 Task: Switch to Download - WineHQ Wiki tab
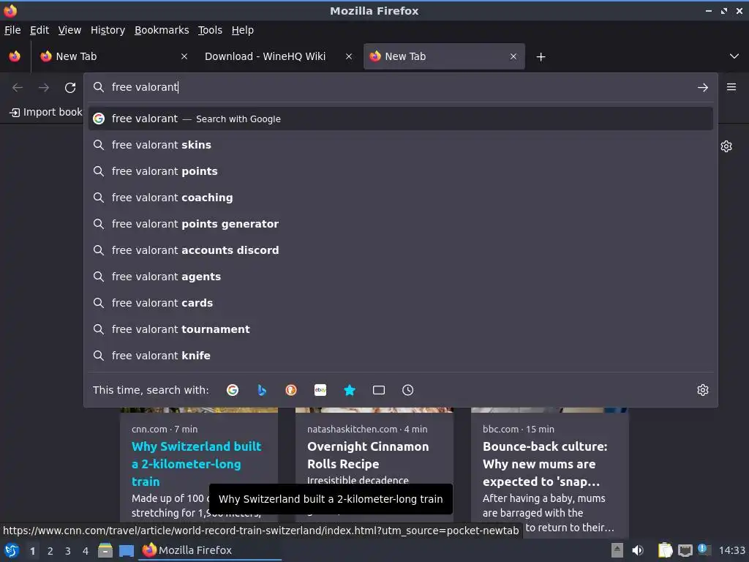coord(265,56)
